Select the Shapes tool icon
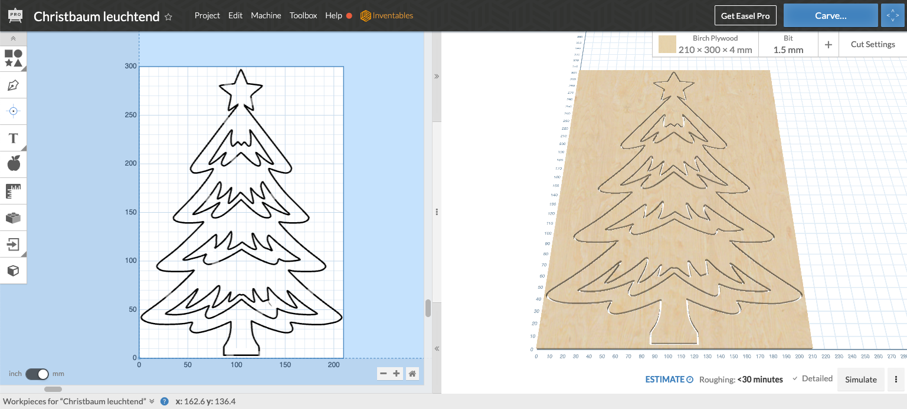This screenshot has height=409, width=907. coord(13,58)
